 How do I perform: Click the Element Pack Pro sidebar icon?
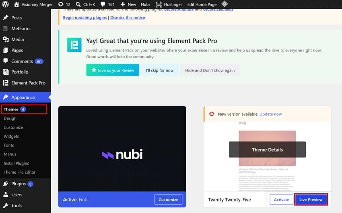click(6, 83)
